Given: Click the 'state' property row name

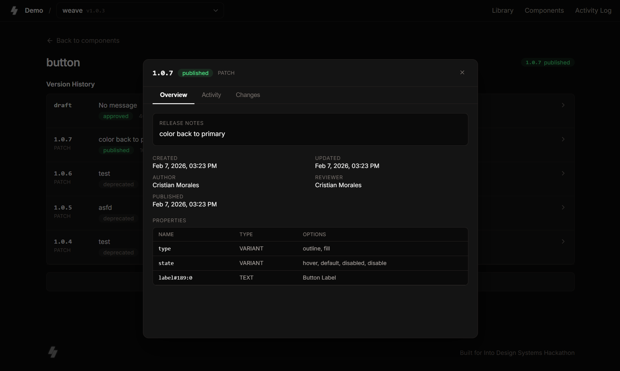Looking at the screenshot, I should click(x=166, y=263).
